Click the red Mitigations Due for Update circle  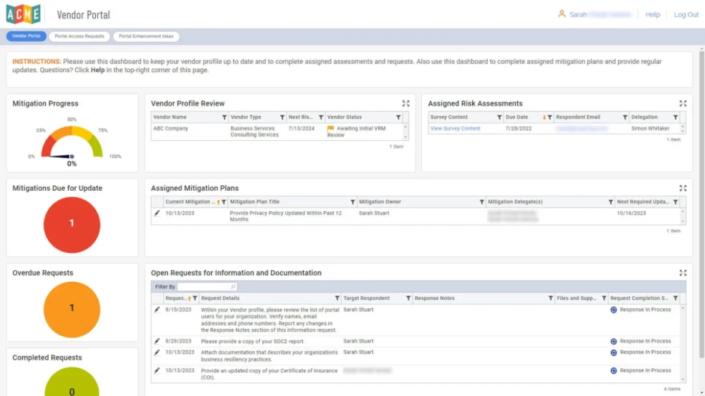(x=72, y=224)
